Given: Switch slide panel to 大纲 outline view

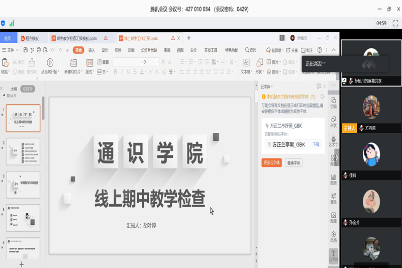Looking at the screenshot, I should [x=14, y=89].
